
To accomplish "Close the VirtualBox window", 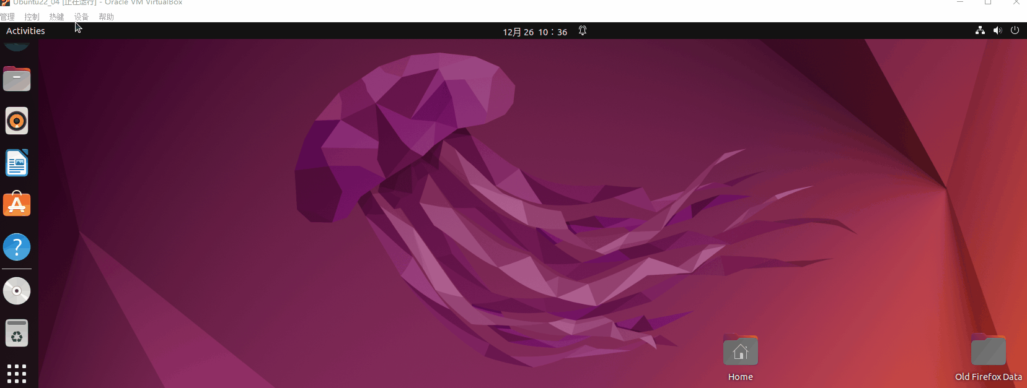I will pos(1016,2).
